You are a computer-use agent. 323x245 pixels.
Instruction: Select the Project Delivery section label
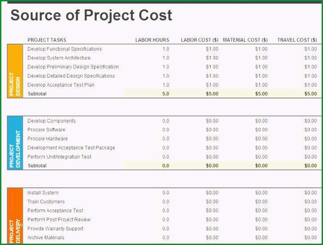tap(15, 216)
